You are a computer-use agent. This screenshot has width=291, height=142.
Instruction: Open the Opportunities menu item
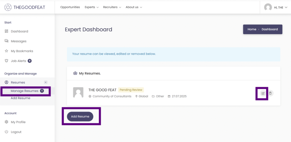click(x=70, y=7)
